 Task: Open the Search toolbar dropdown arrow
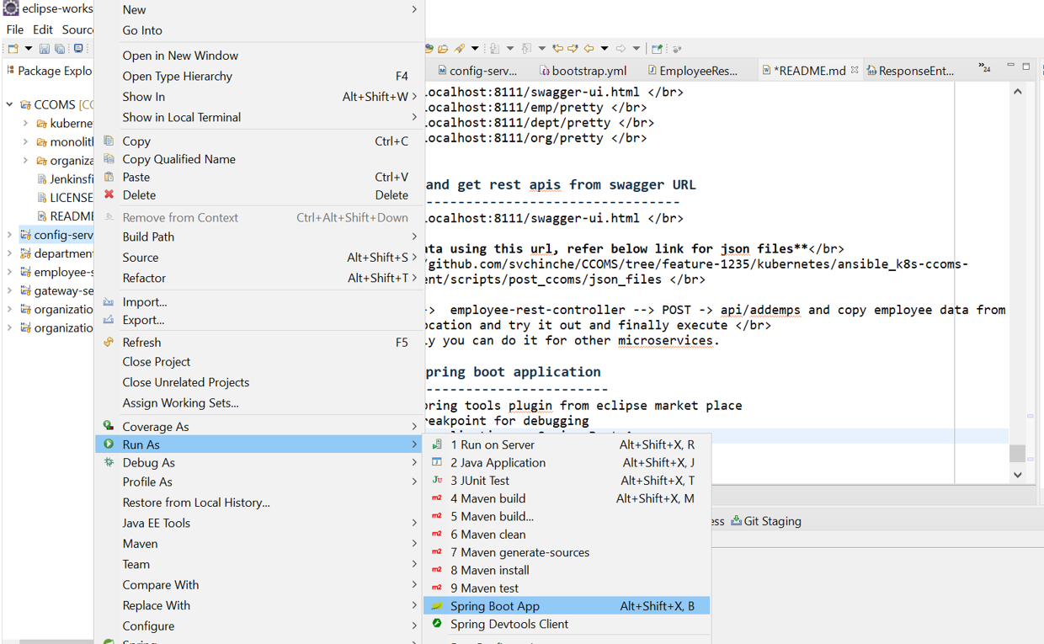(x=475, y=49)
